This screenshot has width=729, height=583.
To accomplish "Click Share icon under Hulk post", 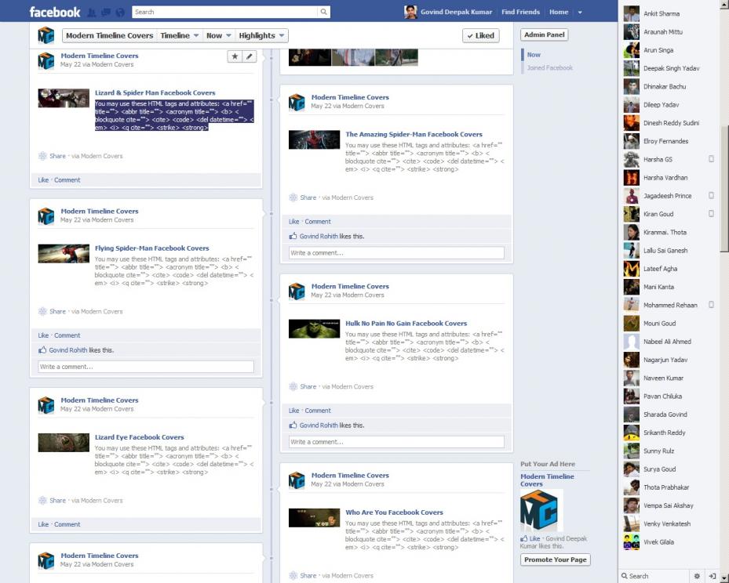I will click(x=293, y=386).
